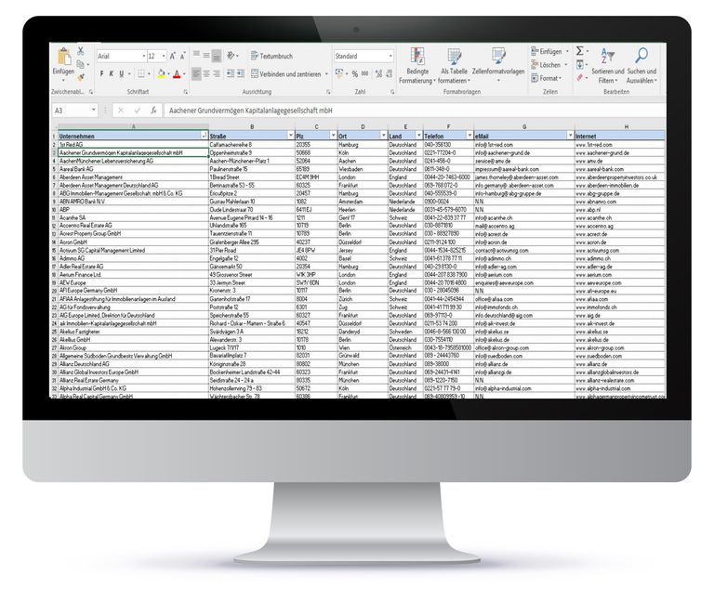Click AutoSum sigma icon
714x601 pixels.
(x=580, y=50)
